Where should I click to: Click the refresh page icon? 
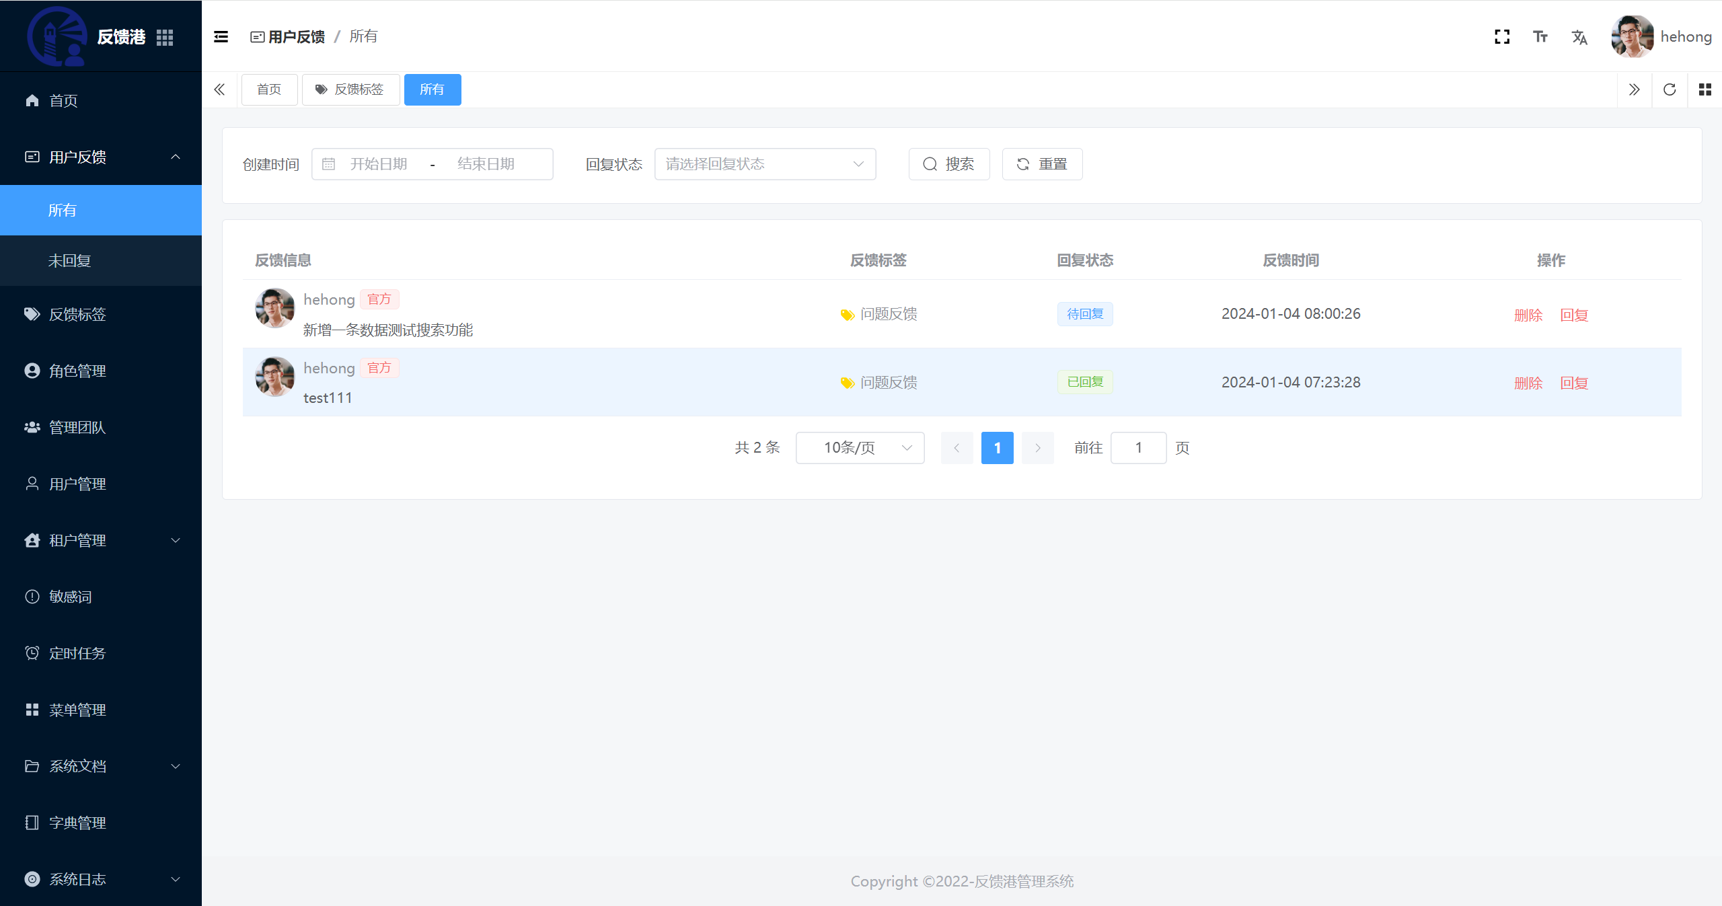click(1670, 89)
